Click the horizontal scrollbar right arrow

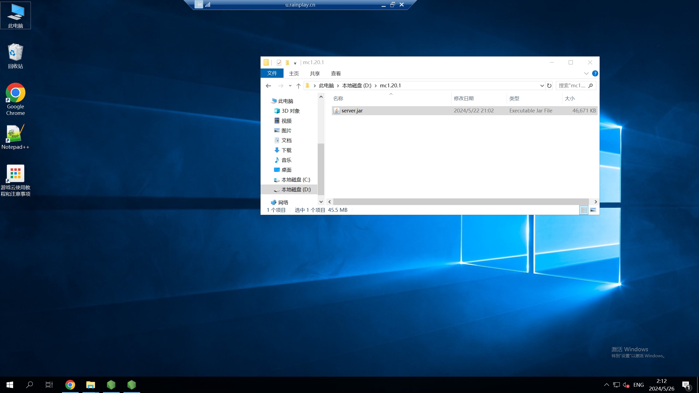(595, 202)
